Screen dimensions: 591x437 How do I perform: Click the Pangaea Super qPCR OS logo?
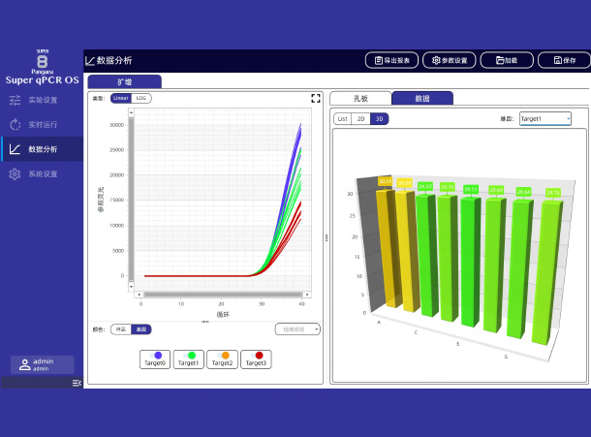click(x=42, y=66)
